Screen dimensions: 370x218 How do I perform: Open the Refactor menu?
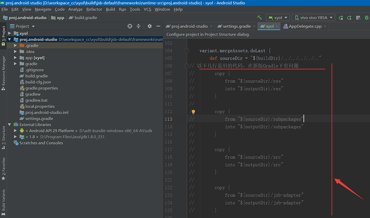pyautogui.click(x=94, y=9)
